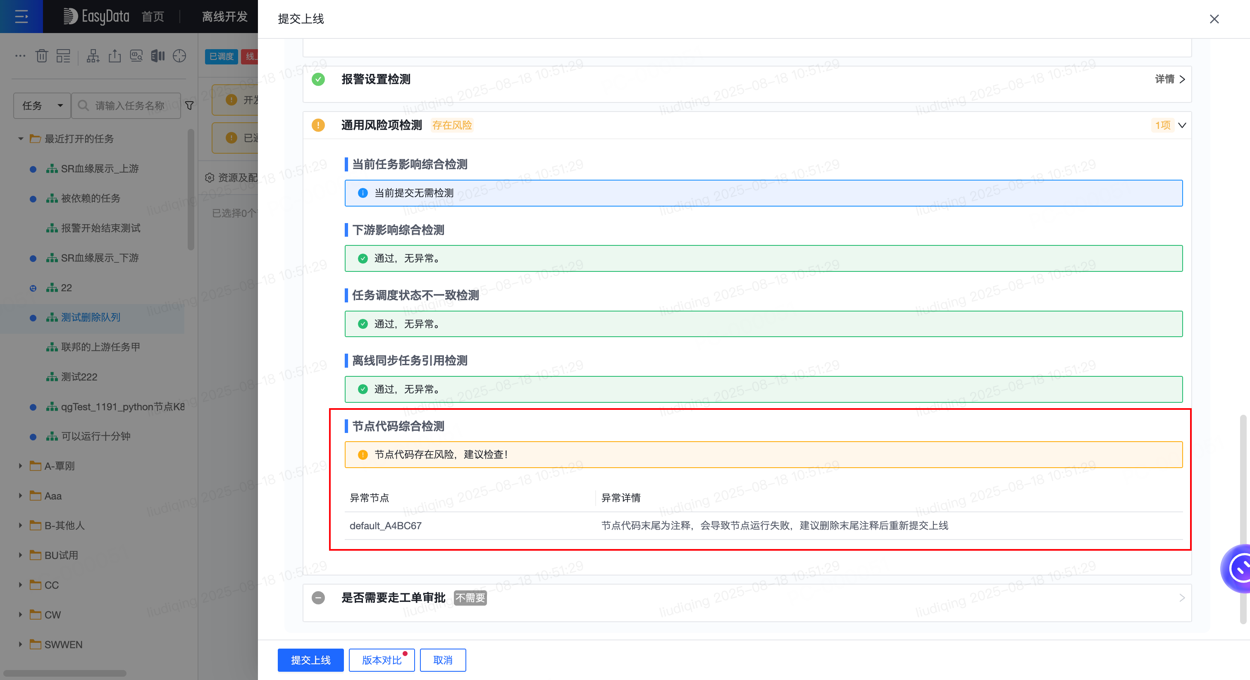Click the trash delete icon in task toolbar
Image resolution: width=1250 pixels, height=680 pixels.
(x=42, y=56)
